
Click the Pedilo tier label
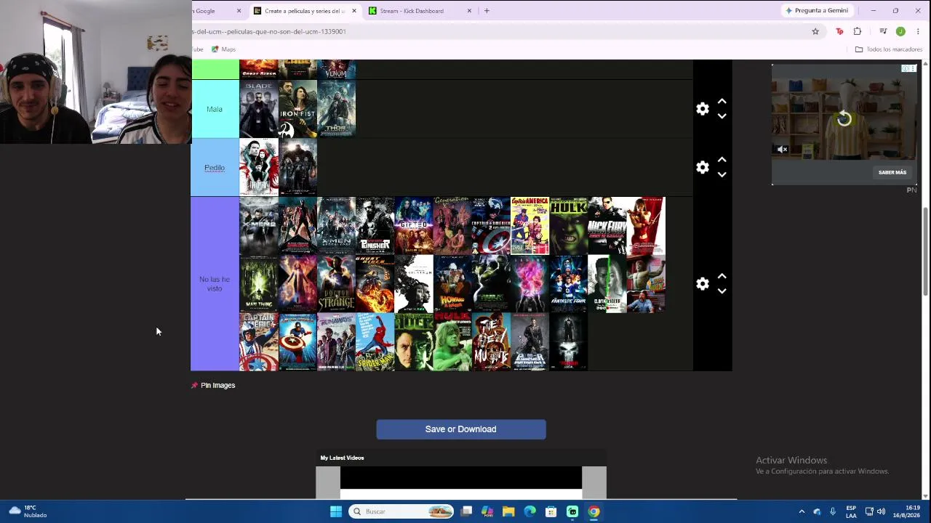215,168
